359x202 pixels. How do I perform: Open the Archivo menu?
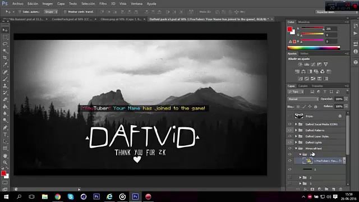click(17, 4)
